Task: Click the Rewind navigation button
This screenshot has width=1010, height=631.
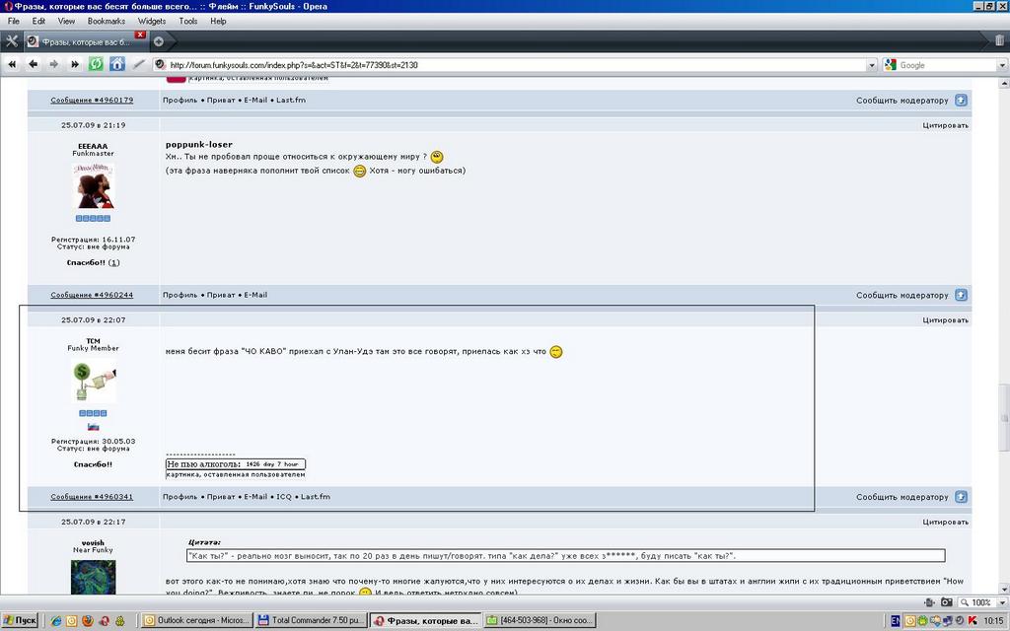Action: 12,64
